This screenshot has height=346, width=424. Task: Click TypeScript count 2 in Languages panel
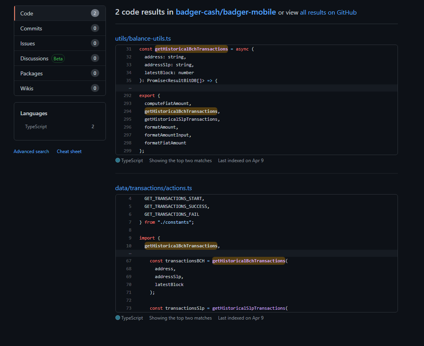coord(93,127)
